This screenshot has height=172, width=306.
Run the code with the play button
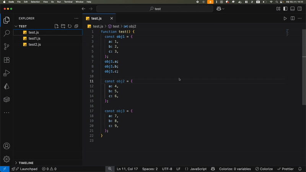[285, 18]
